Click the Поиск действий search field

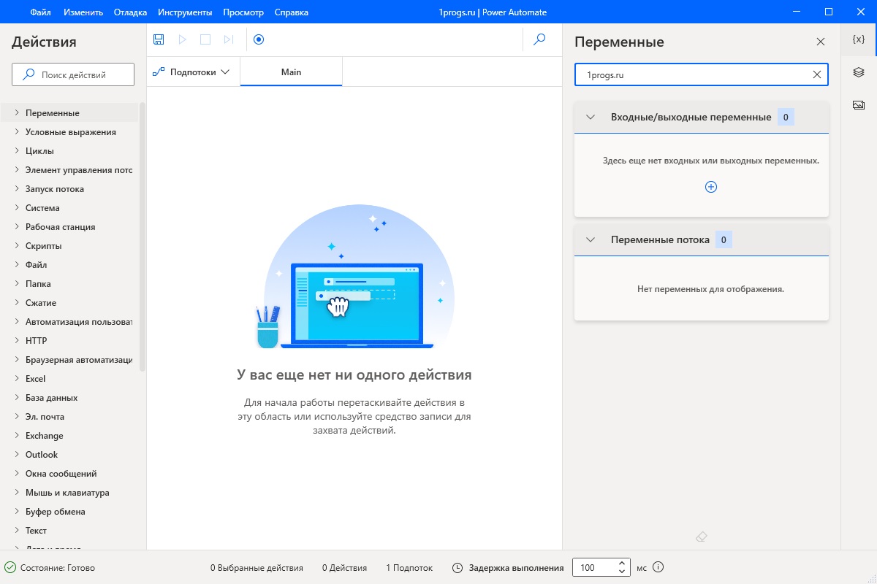(73, 74)
